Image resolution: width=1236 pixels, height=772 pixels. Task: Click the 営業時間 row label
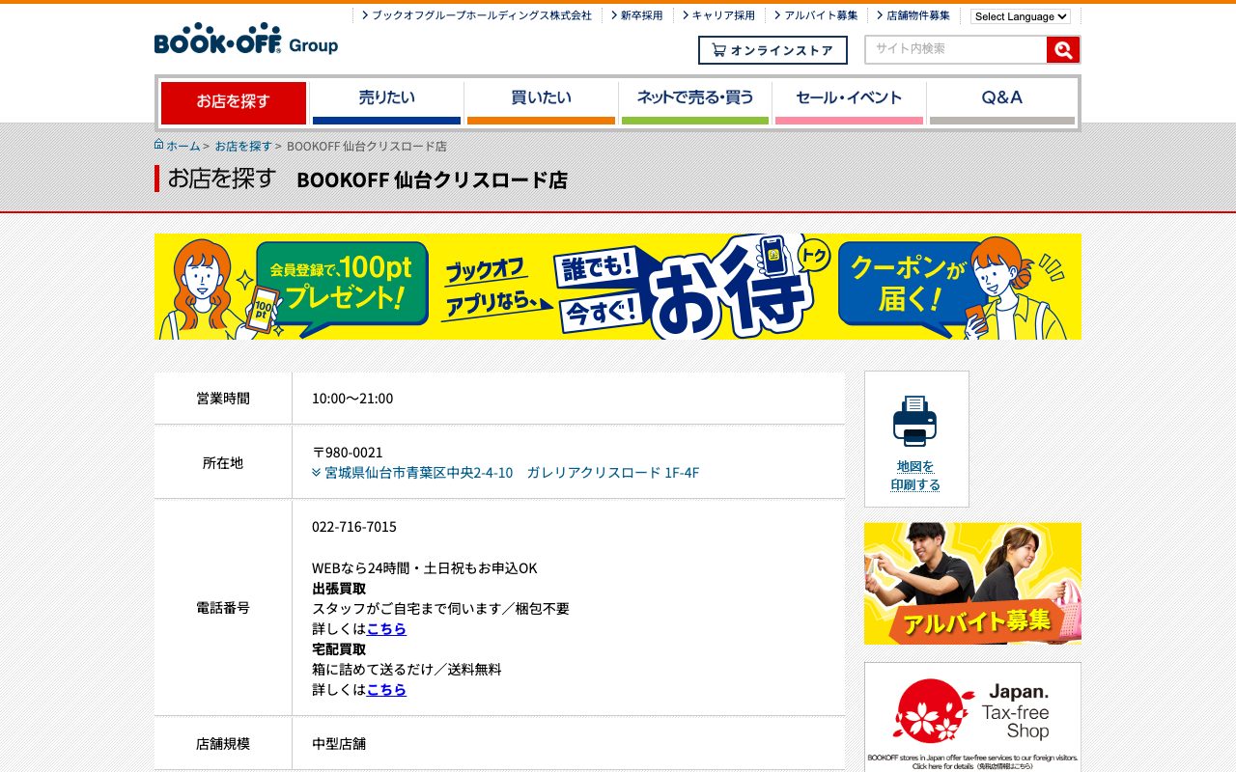[223, 399]
